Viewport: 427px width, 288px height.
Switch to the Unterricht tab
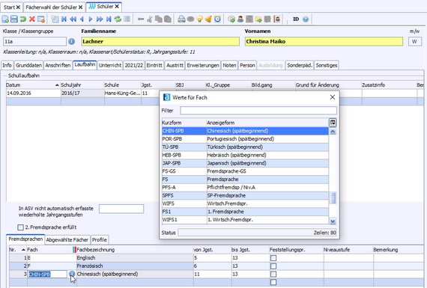110,65
